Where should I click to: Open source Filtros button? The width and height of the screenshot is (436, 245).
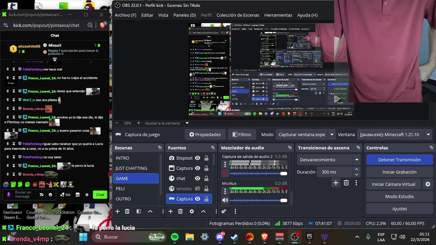pos(242,134)
